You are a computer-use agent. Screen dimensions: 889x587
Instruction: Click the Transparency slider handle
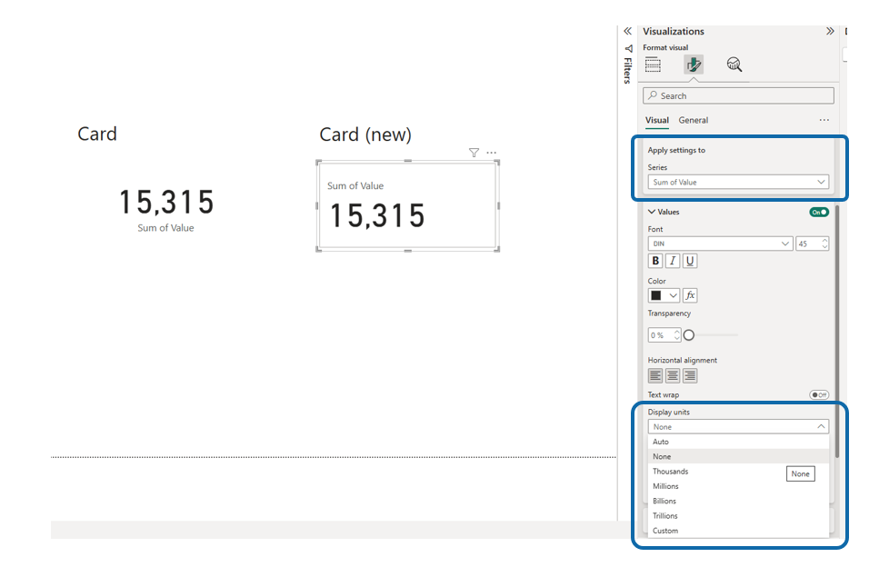coord(689,335)
